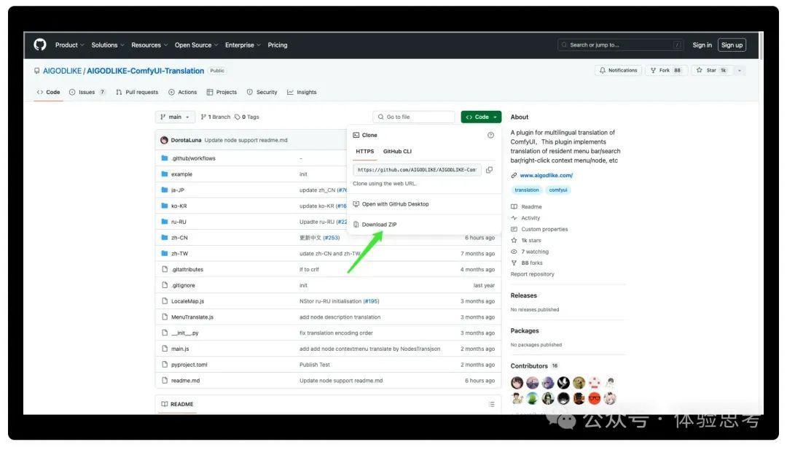Click the Report repository link
The width and height of the screenshot is (787, 450).
pyautogui.click(x=533, y=274)
